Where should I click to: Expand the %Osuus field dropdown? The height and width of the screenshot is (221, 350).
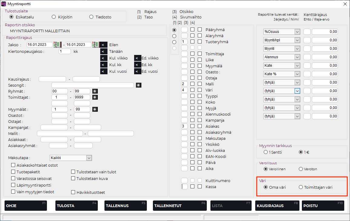coord(297,32)
